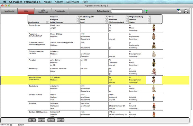Click the Blättern mode indicator in status bar
This screenshot has height=126, width=193.
[21, 125]
